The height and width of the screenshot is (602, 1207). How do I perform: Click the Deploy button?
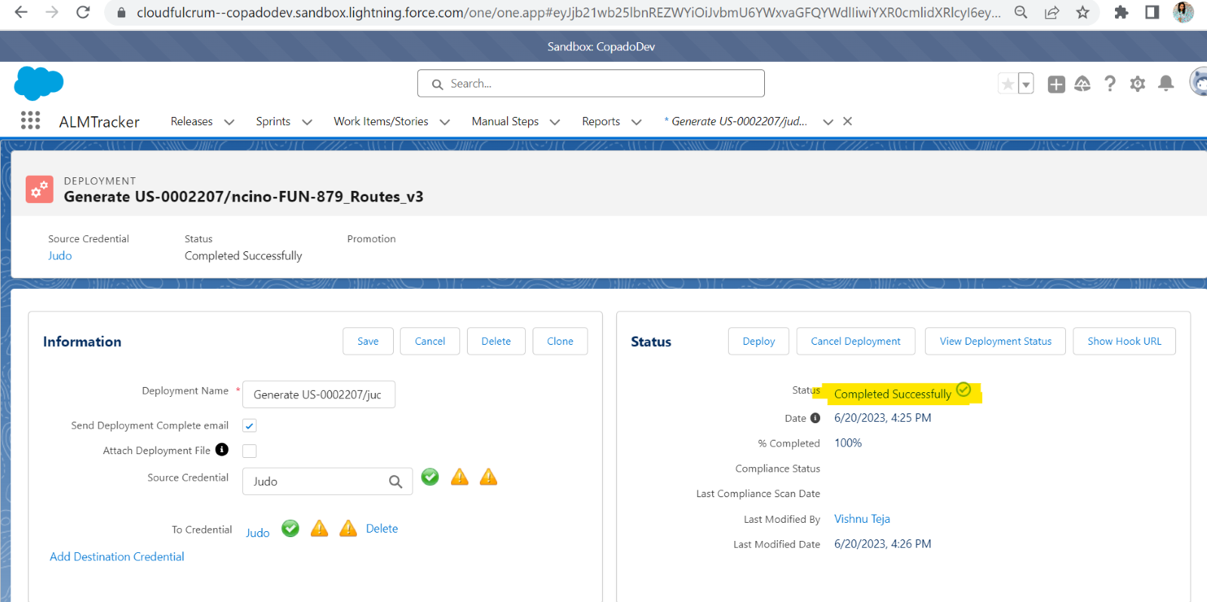click(759, 341)
